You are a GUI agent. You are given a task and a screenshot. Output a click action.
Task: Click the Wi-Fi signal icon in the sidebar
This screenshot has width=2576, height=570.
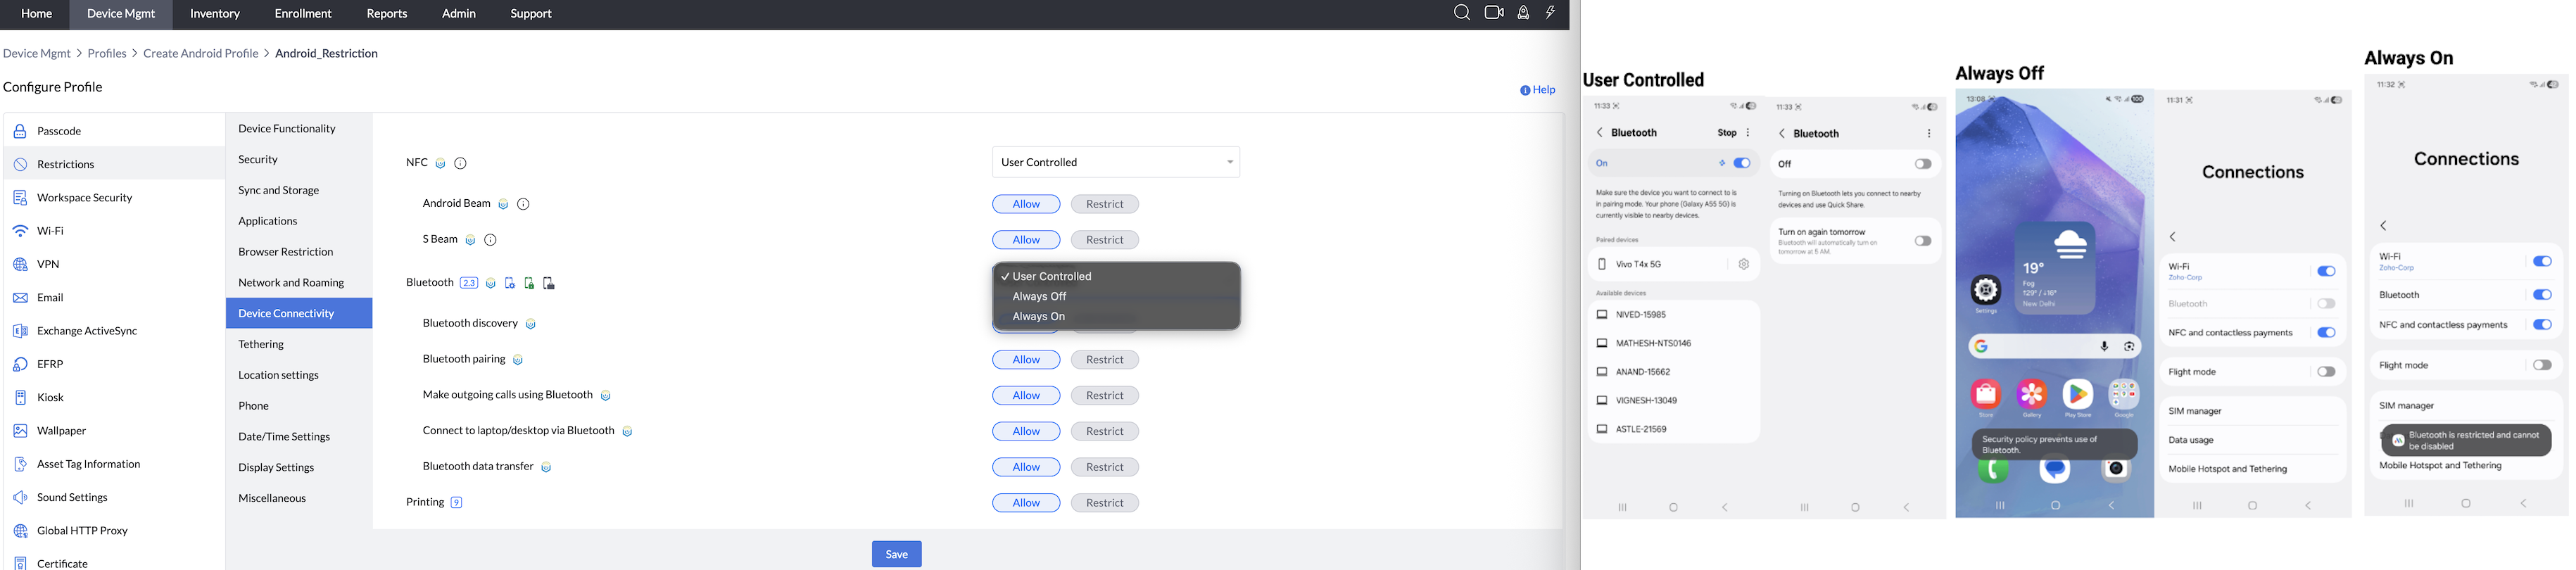pos(20,231)
